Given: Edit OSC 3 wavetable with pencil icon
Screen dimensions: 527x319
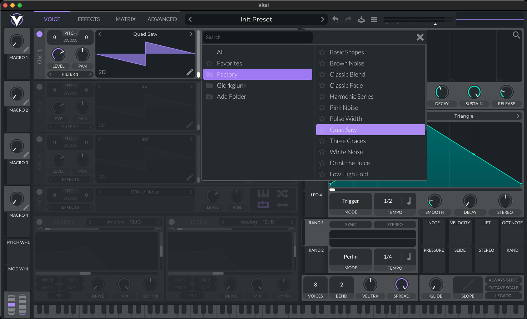Looking at the screenshot, I should click(x=190, y=177).
